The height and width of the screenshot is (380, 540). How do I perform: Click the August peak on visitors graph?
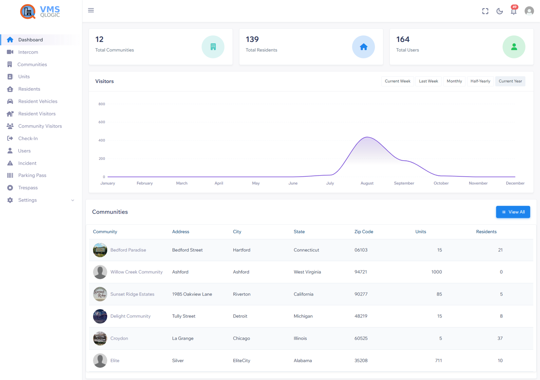[367, 137]
